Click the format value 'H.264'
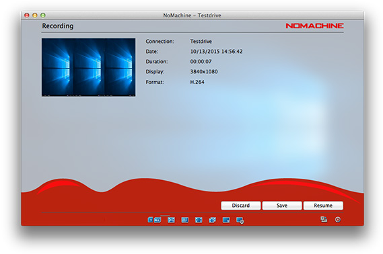 [x=197, y=82]
